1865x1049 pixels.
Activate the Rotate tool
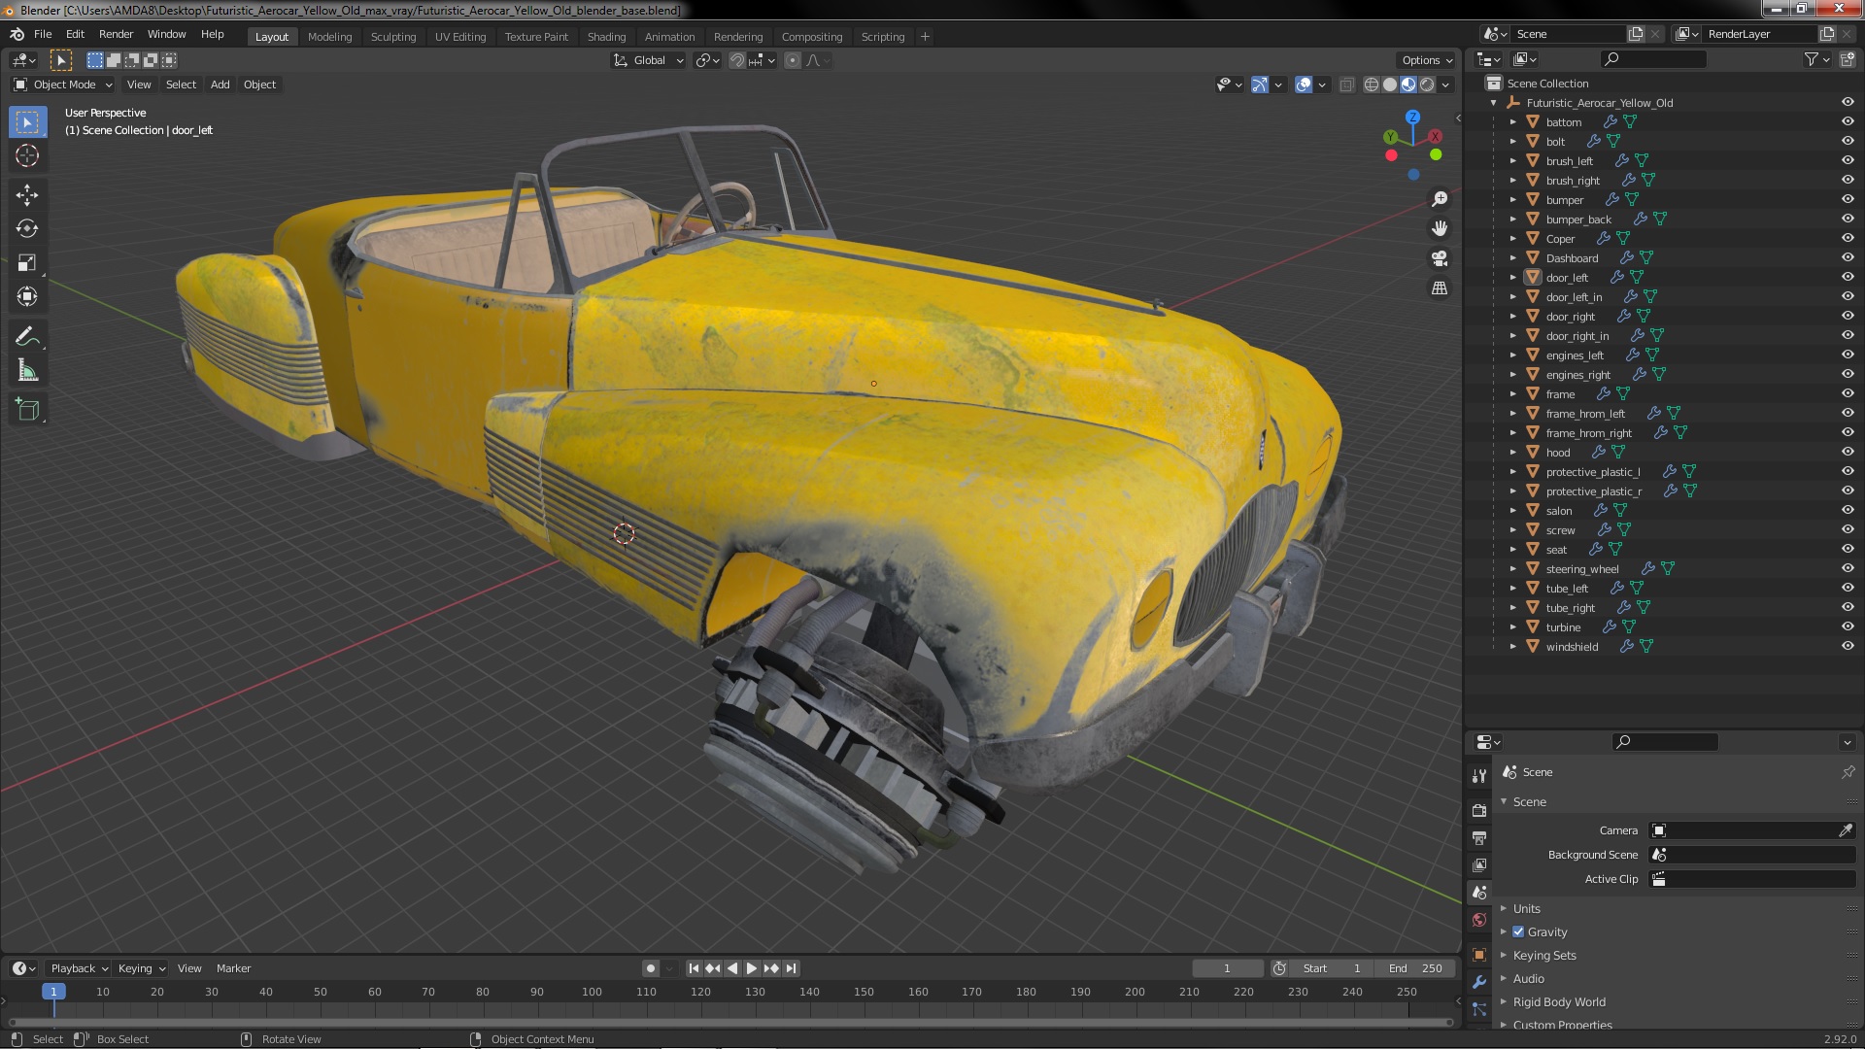click(27, 229)
